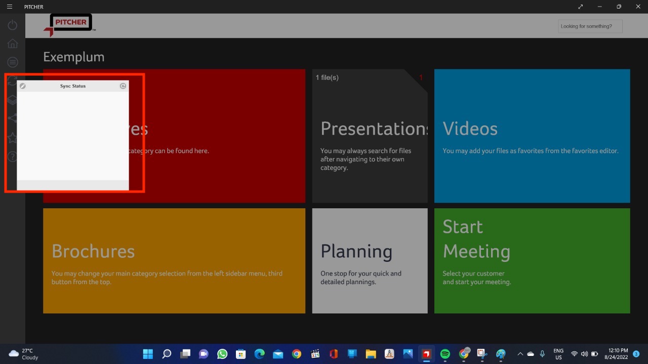Open the Presentations tile
Screen dimensions: 648x364
pos(370,136)
